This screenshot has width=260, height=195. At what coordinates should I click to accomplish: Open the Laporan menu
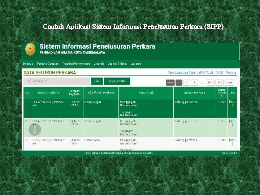coord(136,64)
